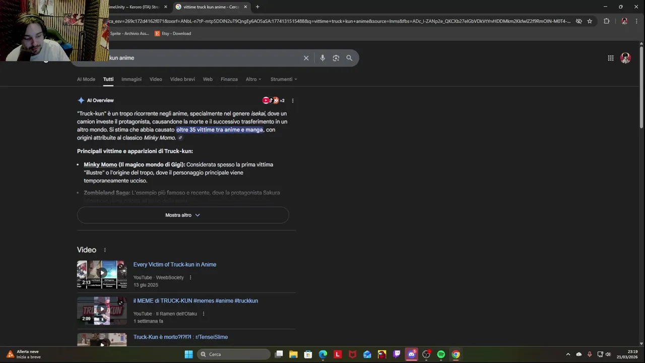Click the eye-slashed icon in address bar
The width and height of the screenshot is (645, 363).
point(579,21)
